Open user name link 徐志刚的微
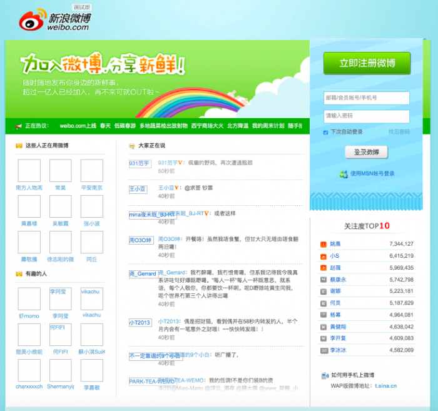This screenshot has height=411, width=438. 60,260
